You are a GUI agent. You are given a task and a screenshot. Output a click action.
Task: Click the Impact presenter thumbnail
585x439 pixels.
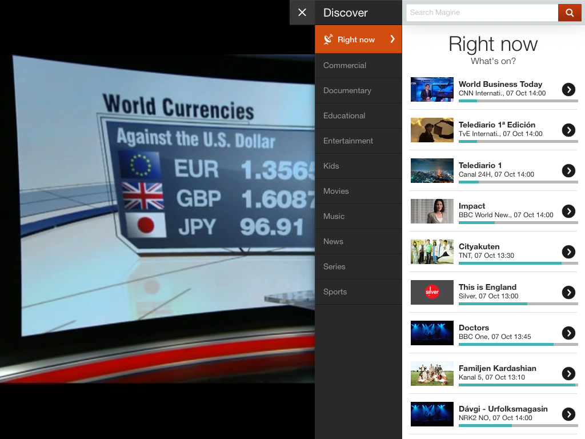[432, 211]
